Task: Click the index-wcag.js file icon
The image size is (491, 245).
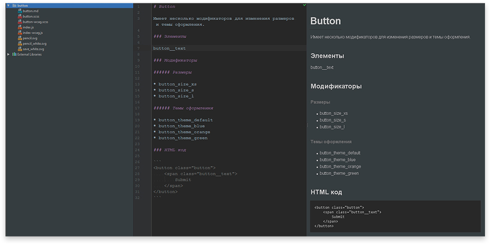Action: [x=19, y=32]
